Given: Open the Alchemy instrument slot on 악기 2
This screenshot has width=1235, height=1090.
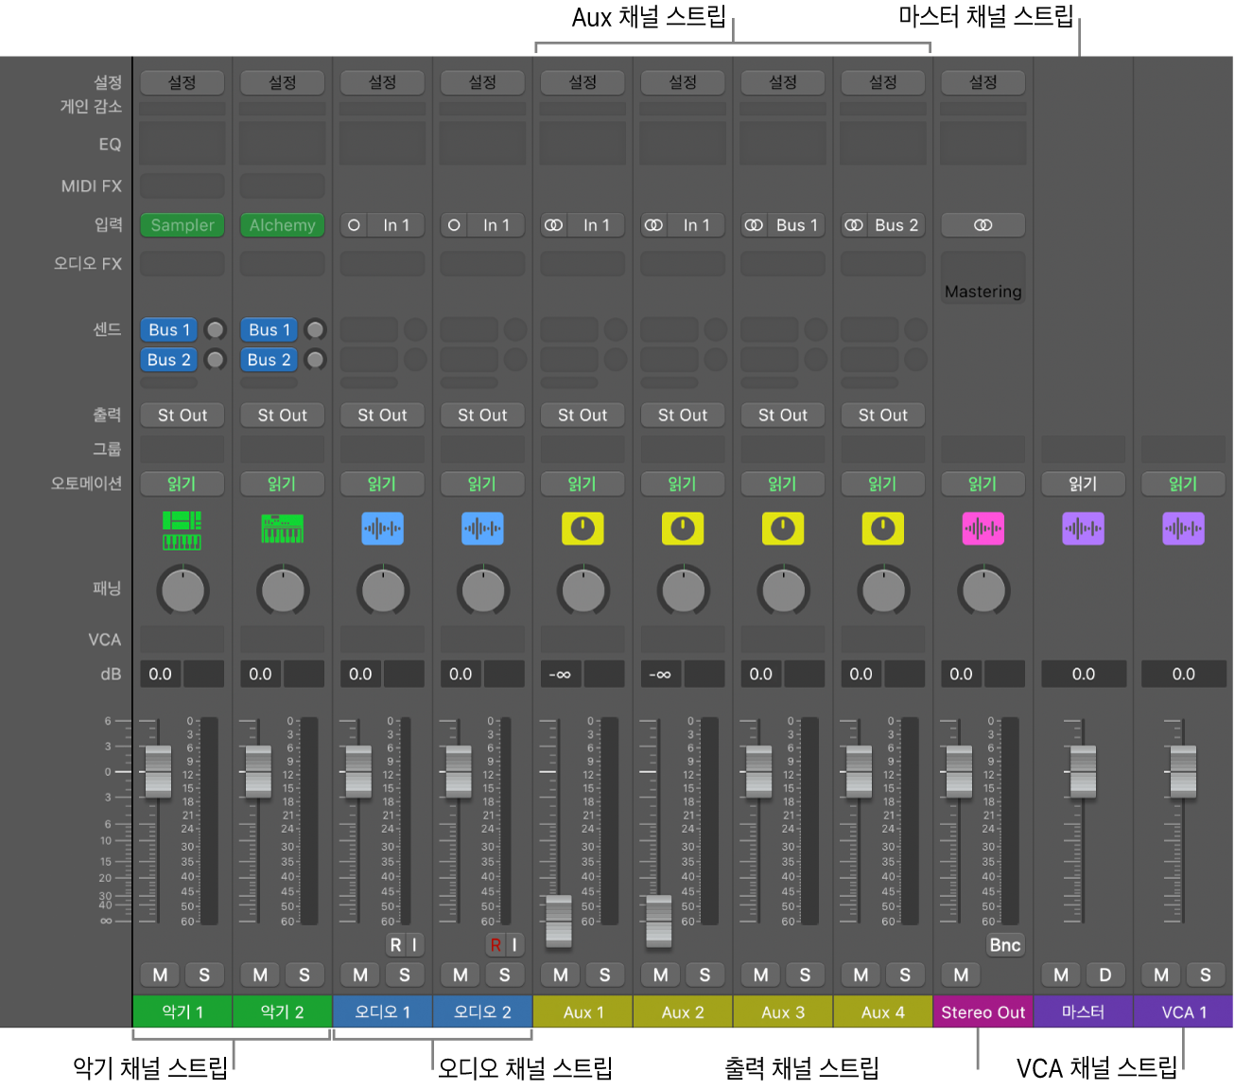Looking at the screenshot, I should (x=283, y=225).
